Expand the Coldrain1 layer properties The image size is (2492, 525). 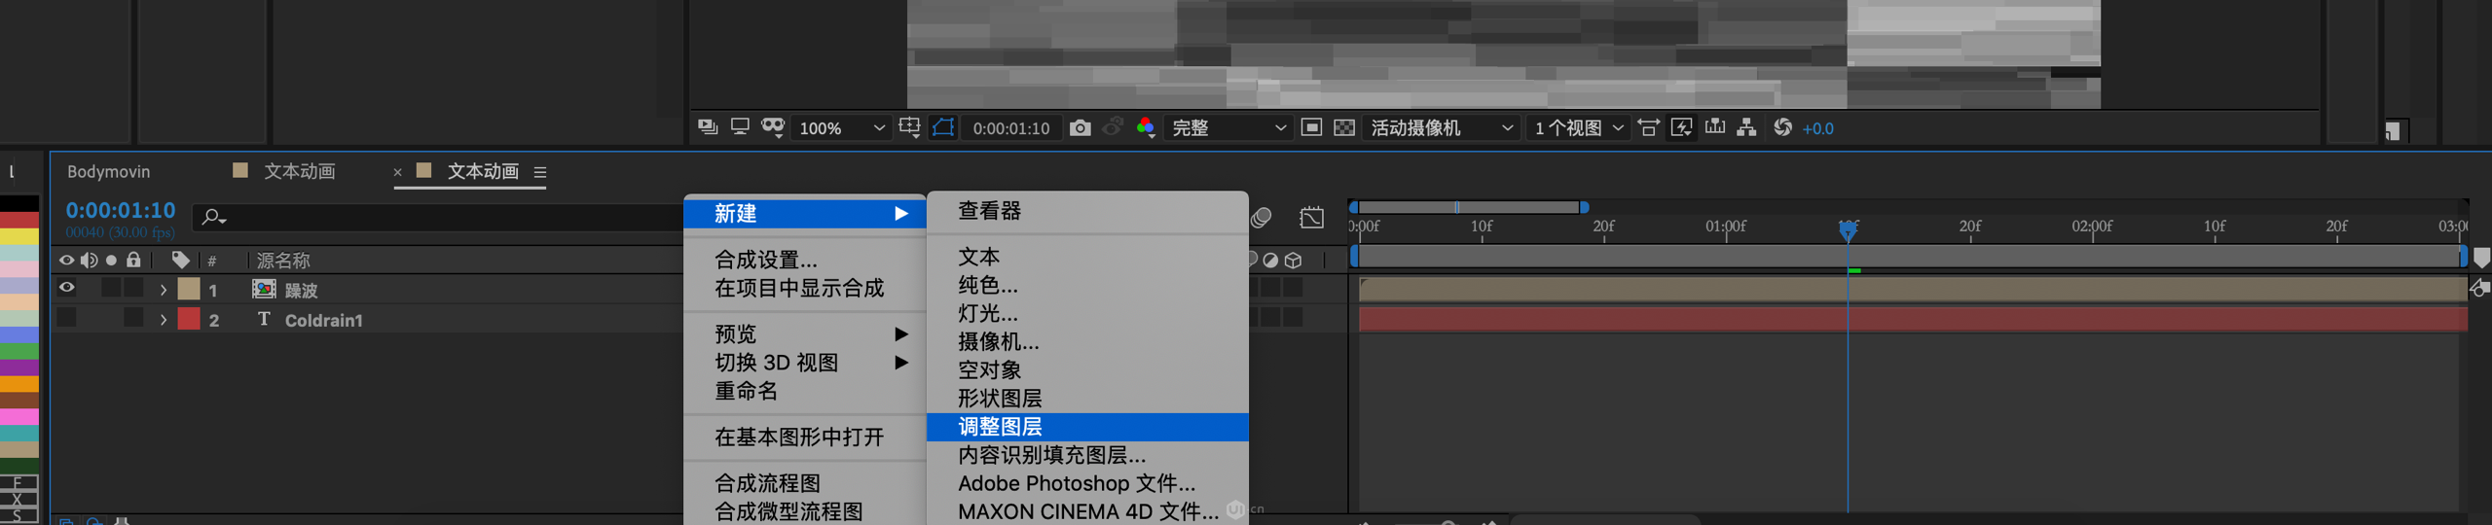pyautogui.click(x=164, y=319)
